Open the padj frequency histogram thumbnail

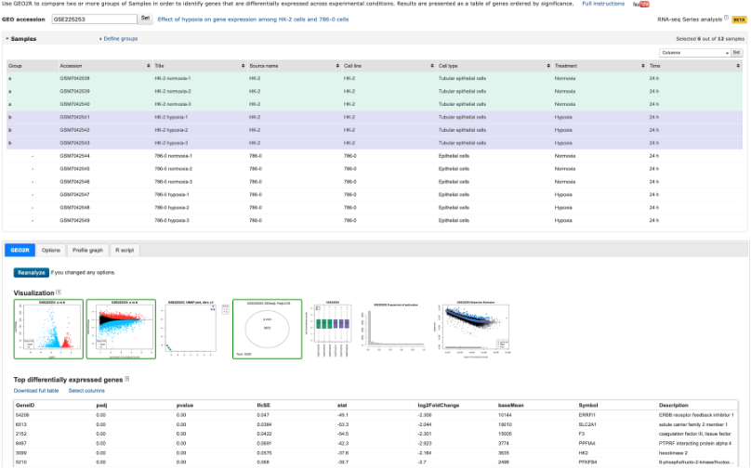click(x=395, y=330)
